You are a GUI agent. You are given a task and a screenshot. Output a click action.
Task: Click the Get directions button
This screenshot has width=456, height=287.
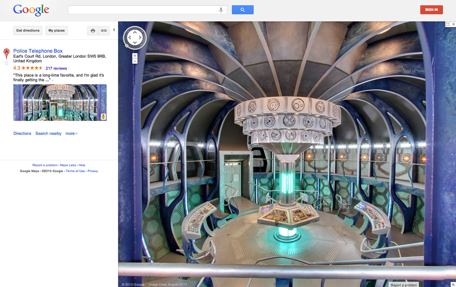(28, 31)
